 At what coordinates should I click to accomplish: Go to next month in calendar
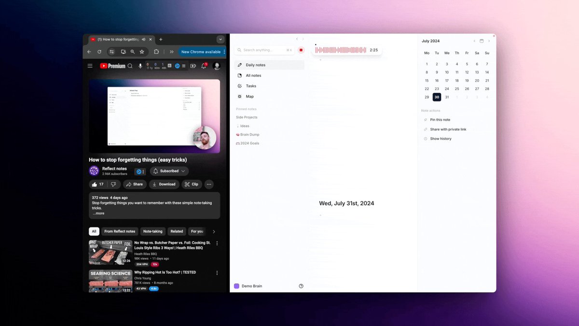point(489,41)
